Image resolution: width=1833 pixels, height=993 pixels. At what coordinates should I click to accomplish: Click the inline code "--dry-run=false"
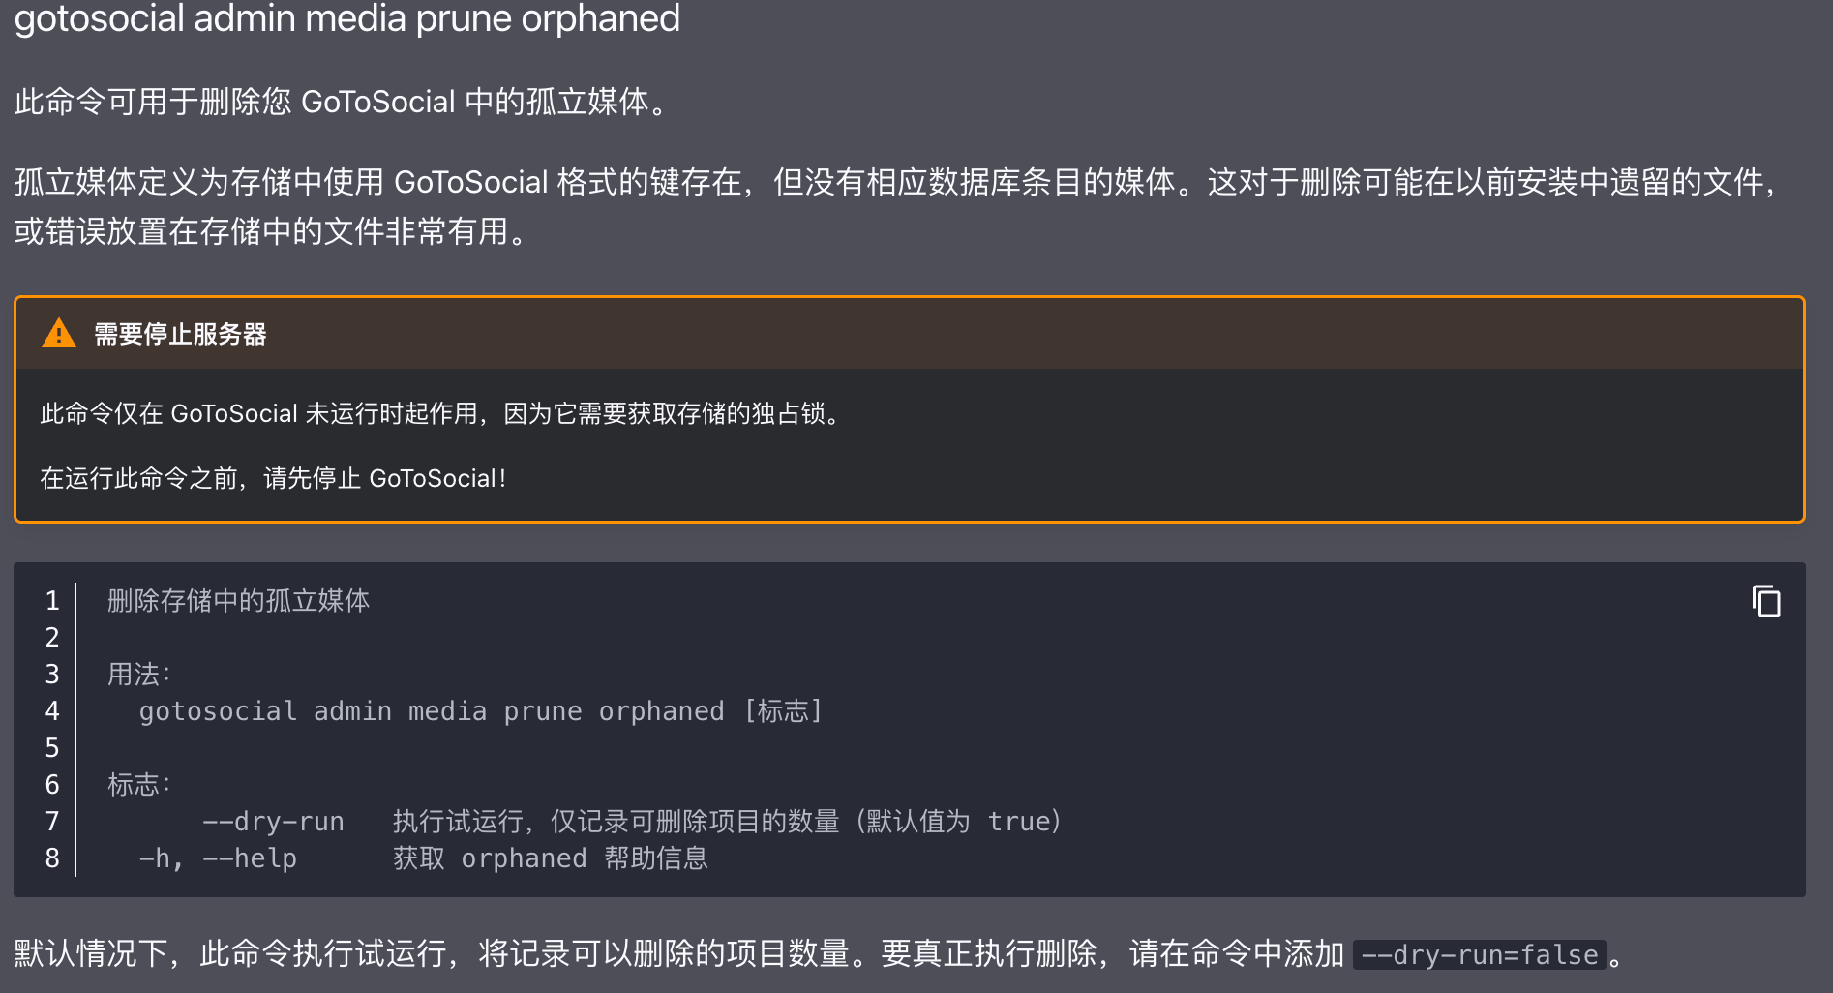[x=1479, y=955]
